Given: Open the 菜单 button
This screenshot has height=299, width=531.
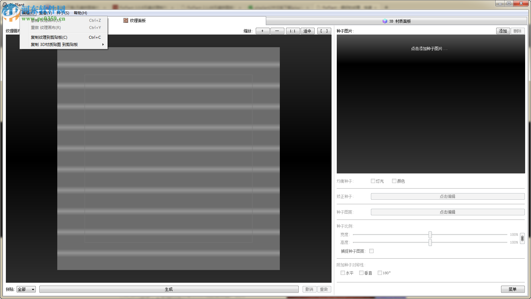Looking at the screenshot, I should (x=513, y=289).
